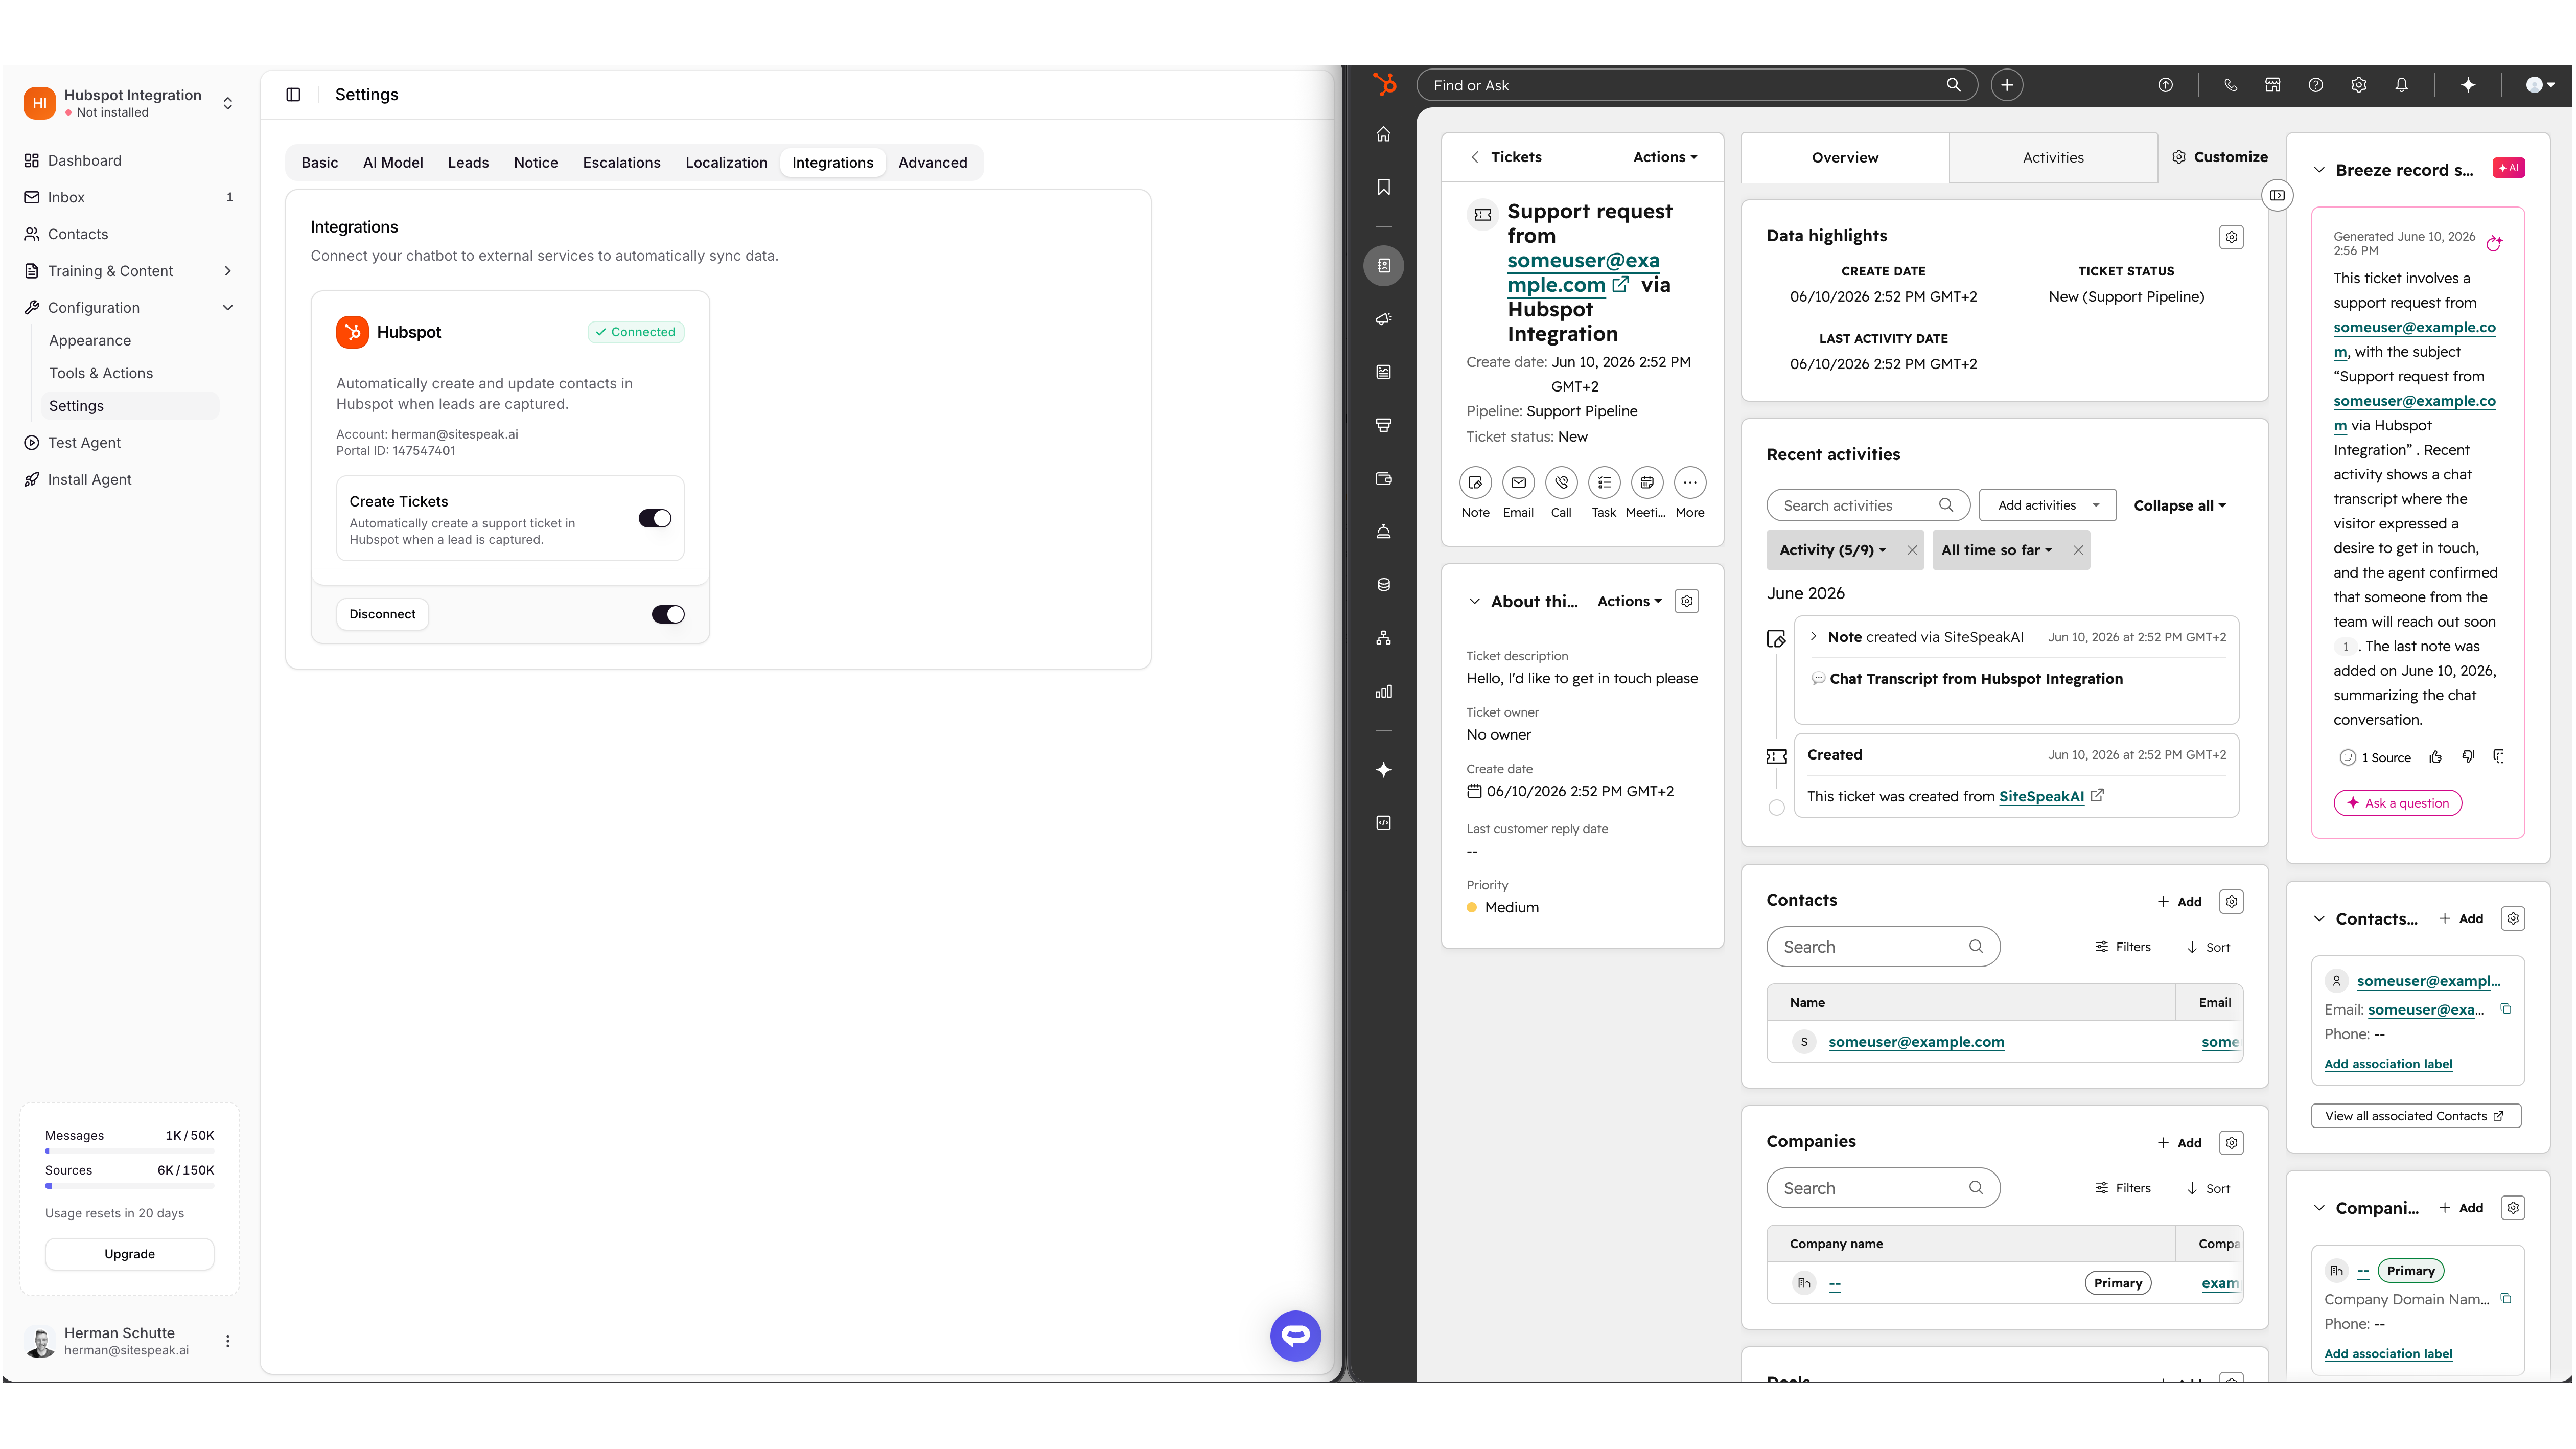This screenshot has width=2576, height=1449.
Task: Create an Email from the ticket
Action: coord(1518,483)
